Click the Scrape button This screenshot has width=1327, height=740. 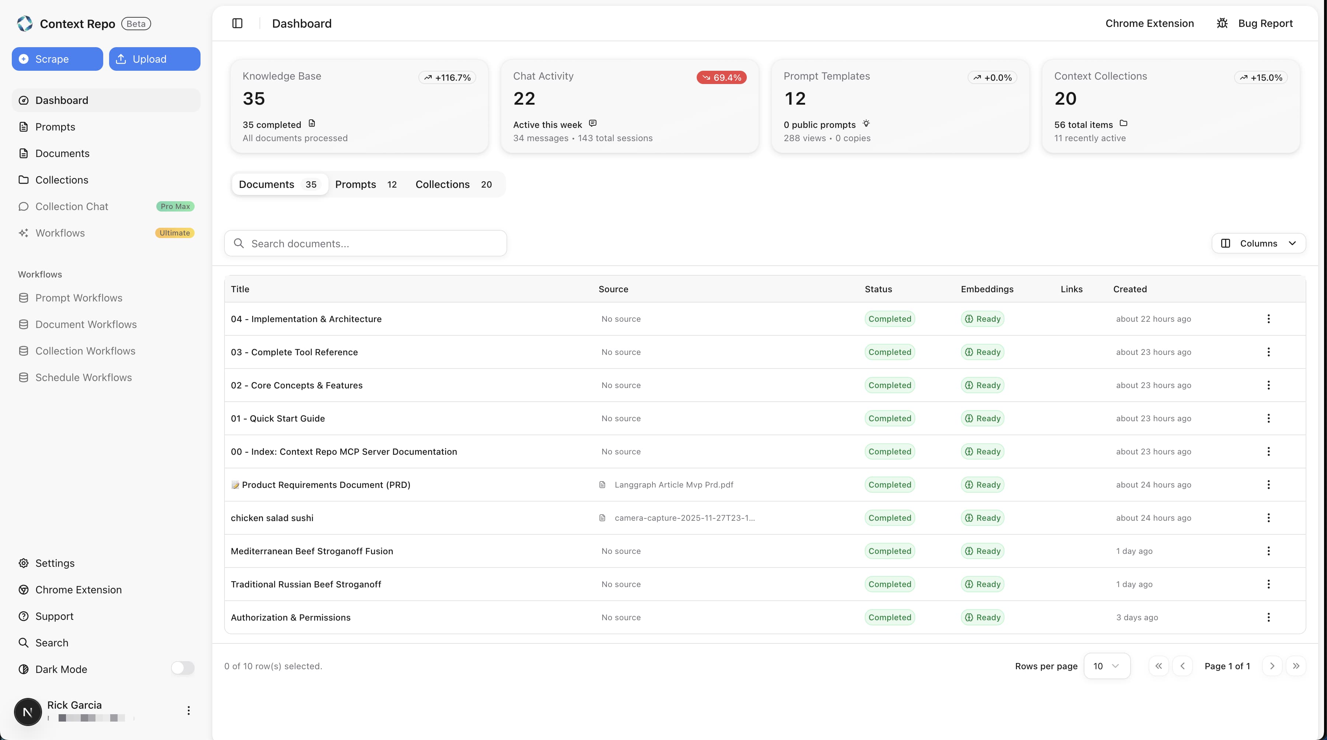57,59
